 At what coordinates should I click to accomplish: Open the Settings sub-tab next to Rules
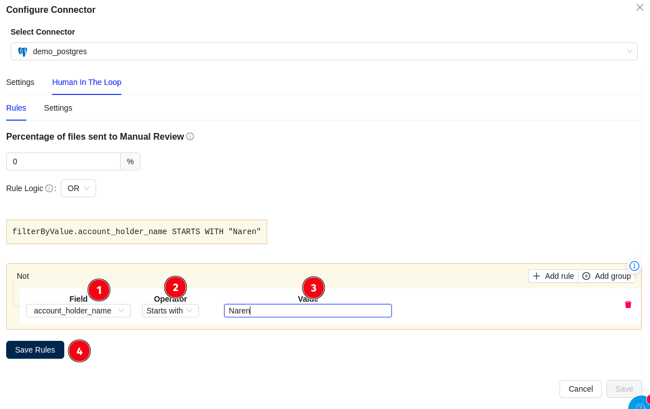tap(58, 108)
